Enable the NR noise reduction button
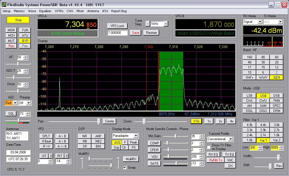 pos(85,136)
